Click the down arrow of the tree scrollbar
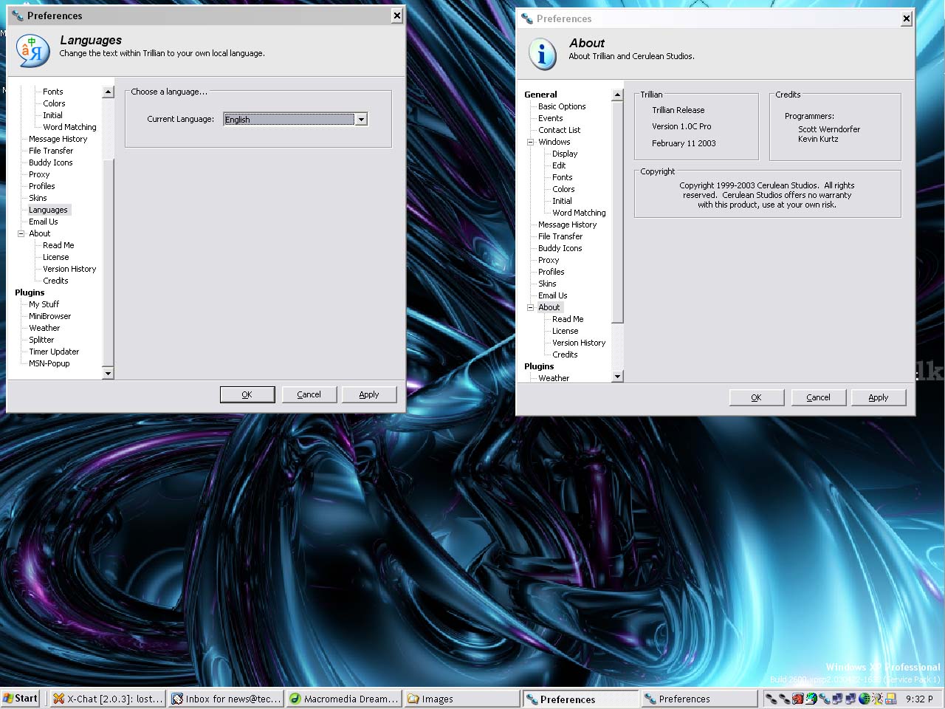 pos(108,374)
